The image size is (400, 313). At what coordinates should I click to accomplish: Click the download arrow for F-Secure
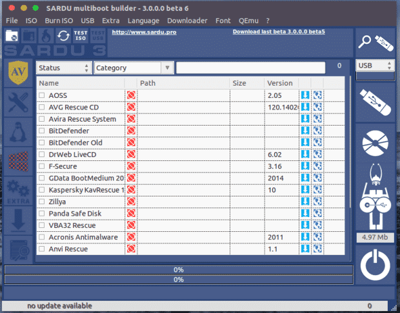click(305, 166)
